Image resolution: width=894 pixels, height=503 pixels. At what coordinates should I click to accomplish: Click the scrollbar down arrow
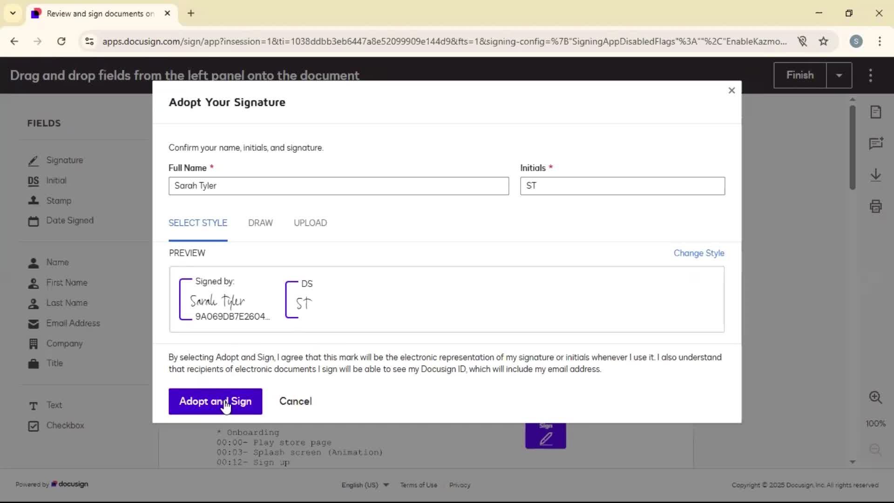tap(853, 462)
